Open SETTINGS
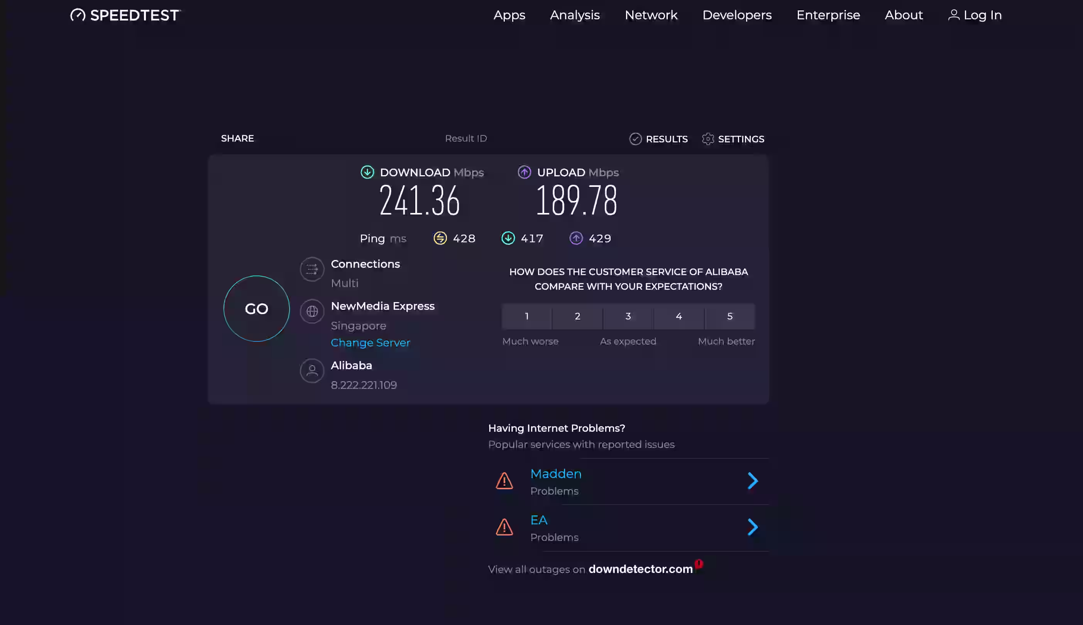The image size is (1083, 625). [x=733, y=139]
